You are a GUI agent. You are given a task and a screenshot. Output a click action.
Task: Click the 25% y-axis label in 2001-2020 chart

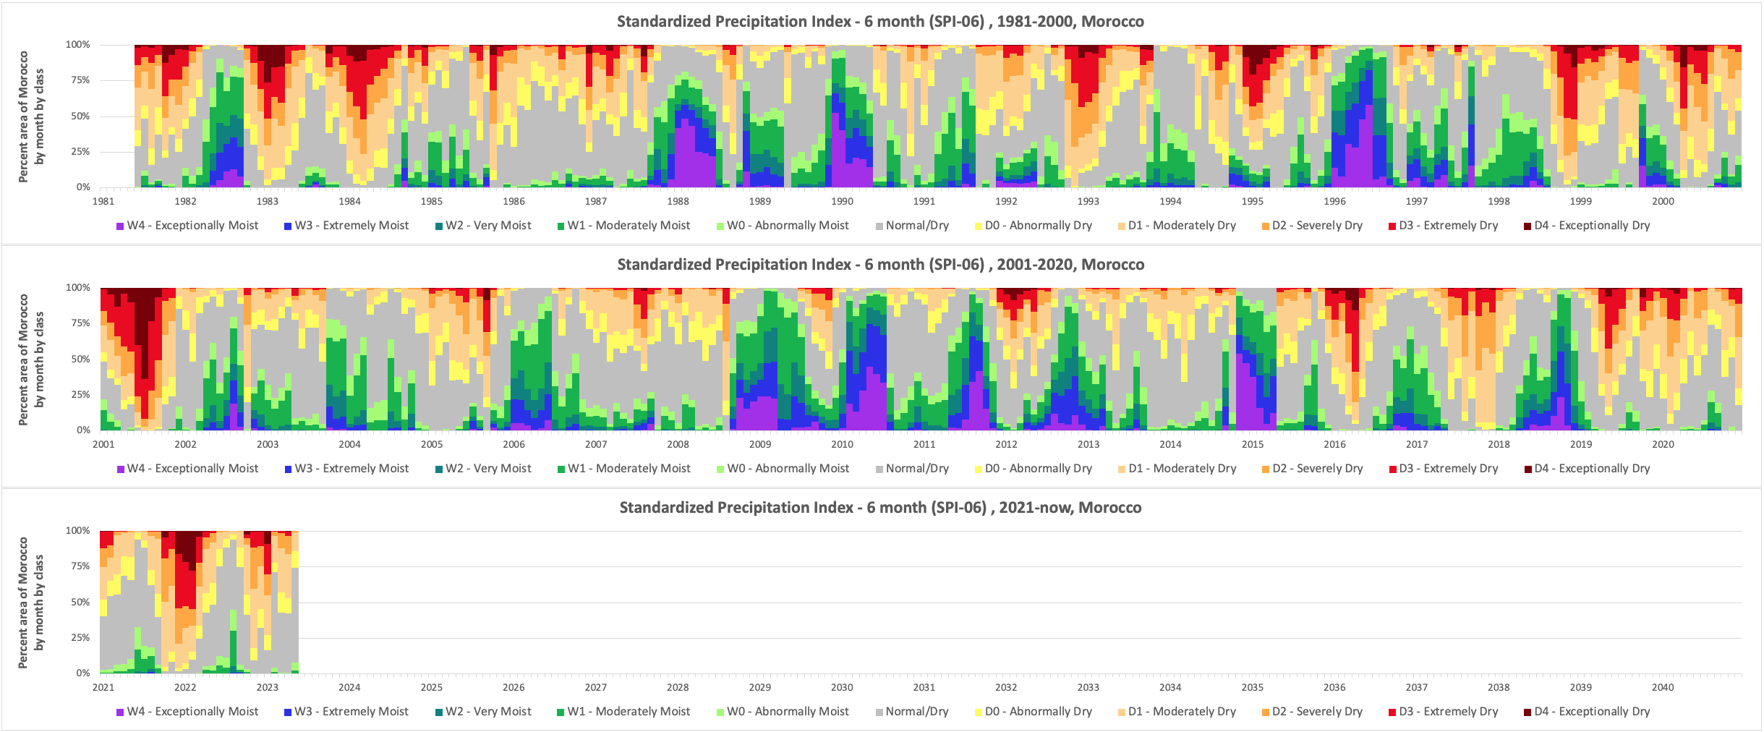tap(81, 395)
